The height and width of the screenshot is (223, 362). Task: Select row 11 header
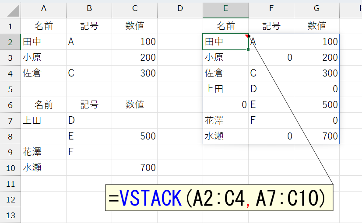tap(10, 184)
